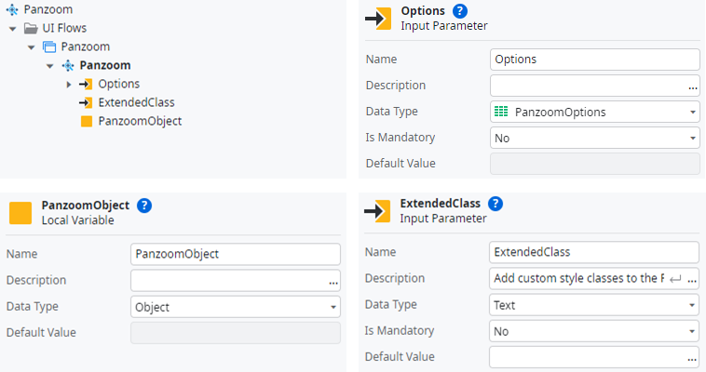Viewport: 706px width, 372px height.
Task: Click the orange PanzoomObject local variable header icon
Action: tap(20, 213)
